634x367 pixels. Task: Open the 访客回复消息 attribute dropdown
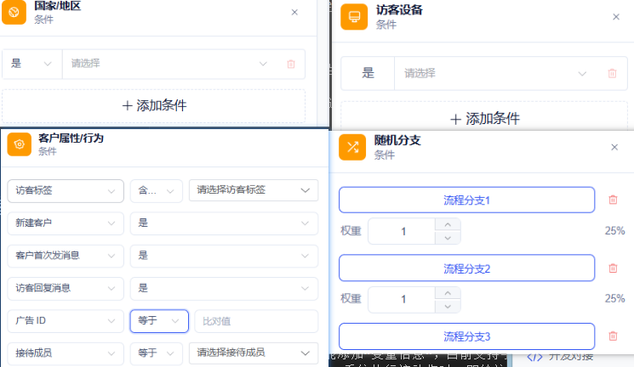[66, 288]
